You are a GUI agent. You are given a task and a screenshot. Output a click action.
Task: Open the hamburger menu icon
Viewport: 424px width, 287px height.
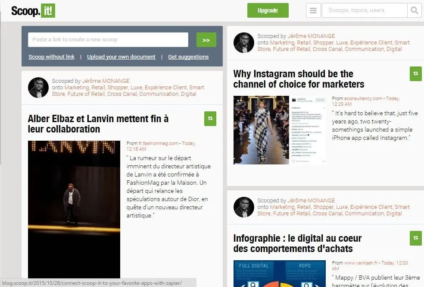pyautogui.click(x=313, y=10)
